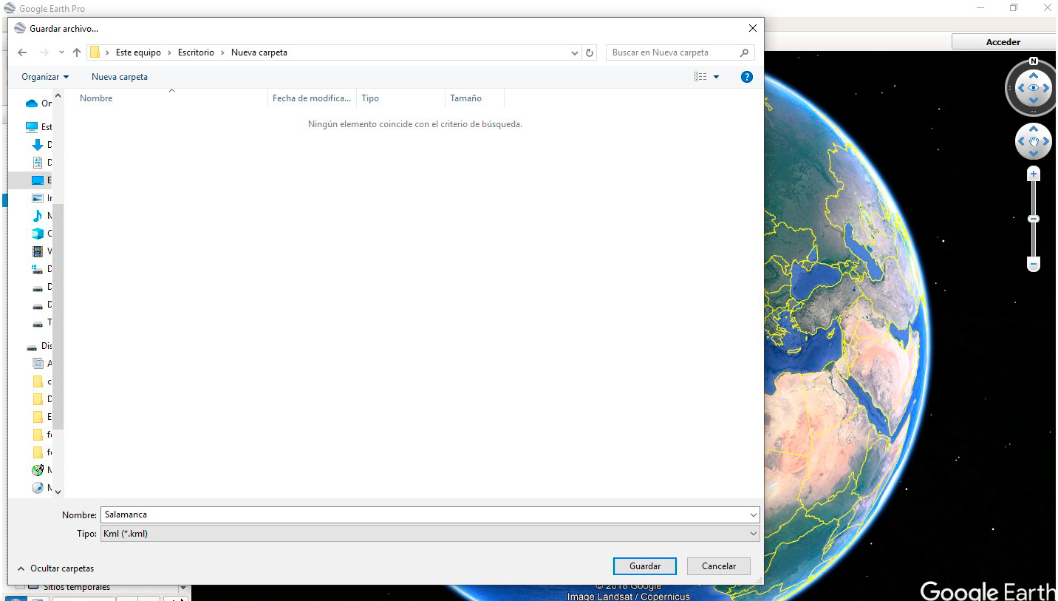Open view options dropdown arrow
The height and width of the screenshot is (601, 1058).
point(716,77)
